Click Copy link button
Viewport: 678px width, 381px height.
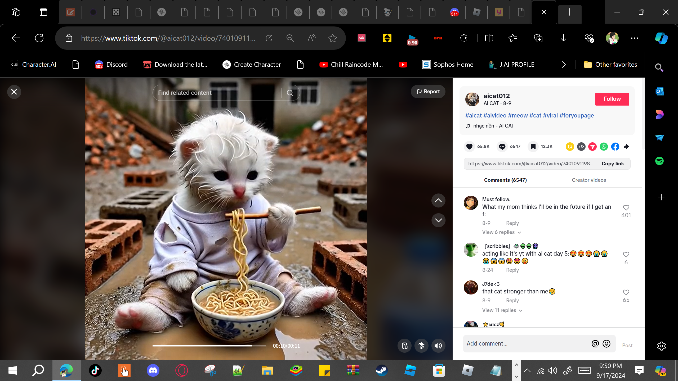click(613, 164)
